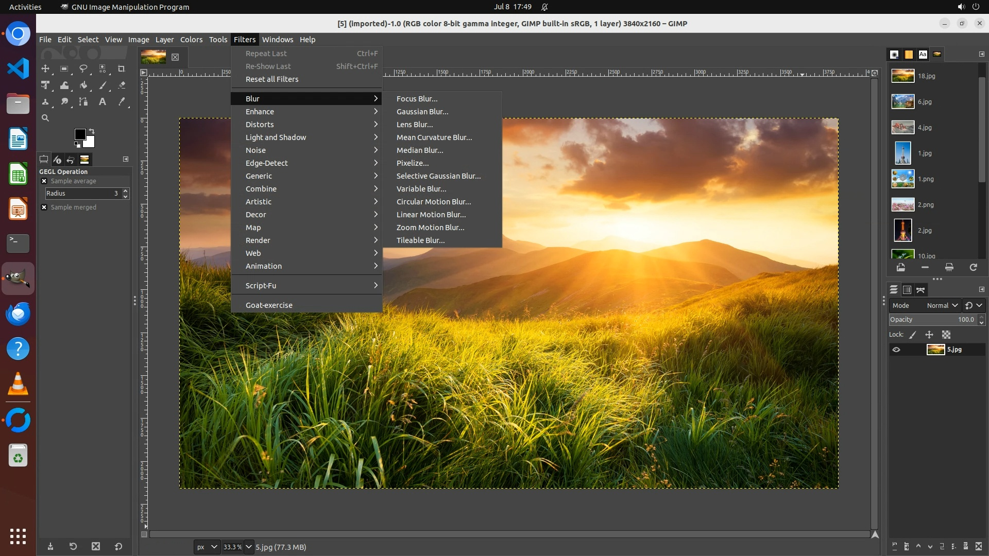Choose the Zoom magnifier tool

point(45,118)
